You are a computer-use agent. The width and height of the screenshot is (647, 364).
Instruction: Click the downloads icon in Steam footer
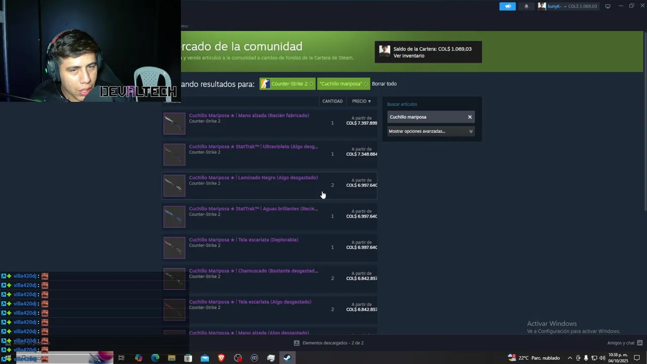(x=297, y=343)
